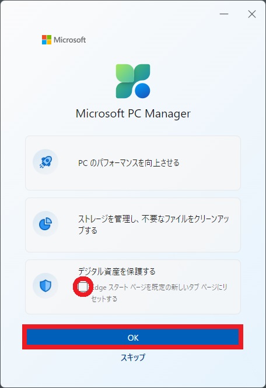The image size is (266, 388).
Task: Select the PC のパフォーマンスを向上させる card
Action: 133,163
